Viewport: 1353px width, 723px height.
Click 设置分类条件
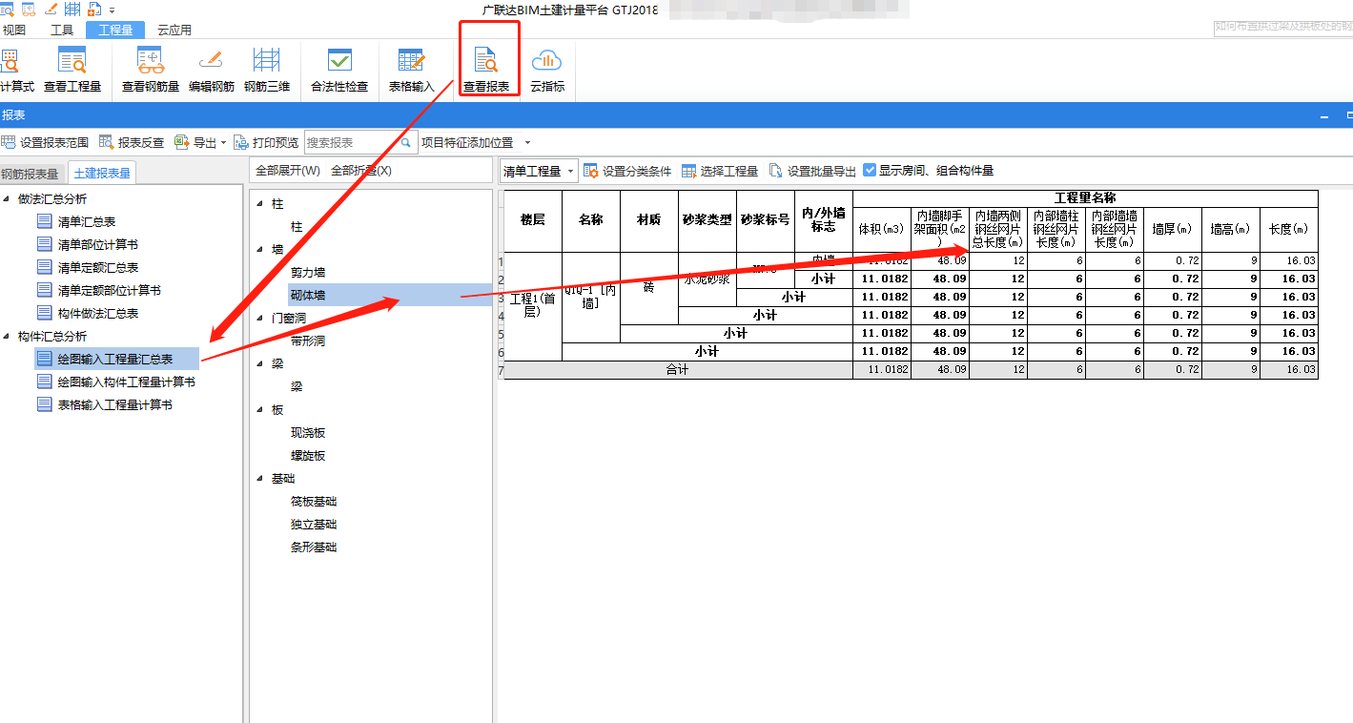click(627, 171)
